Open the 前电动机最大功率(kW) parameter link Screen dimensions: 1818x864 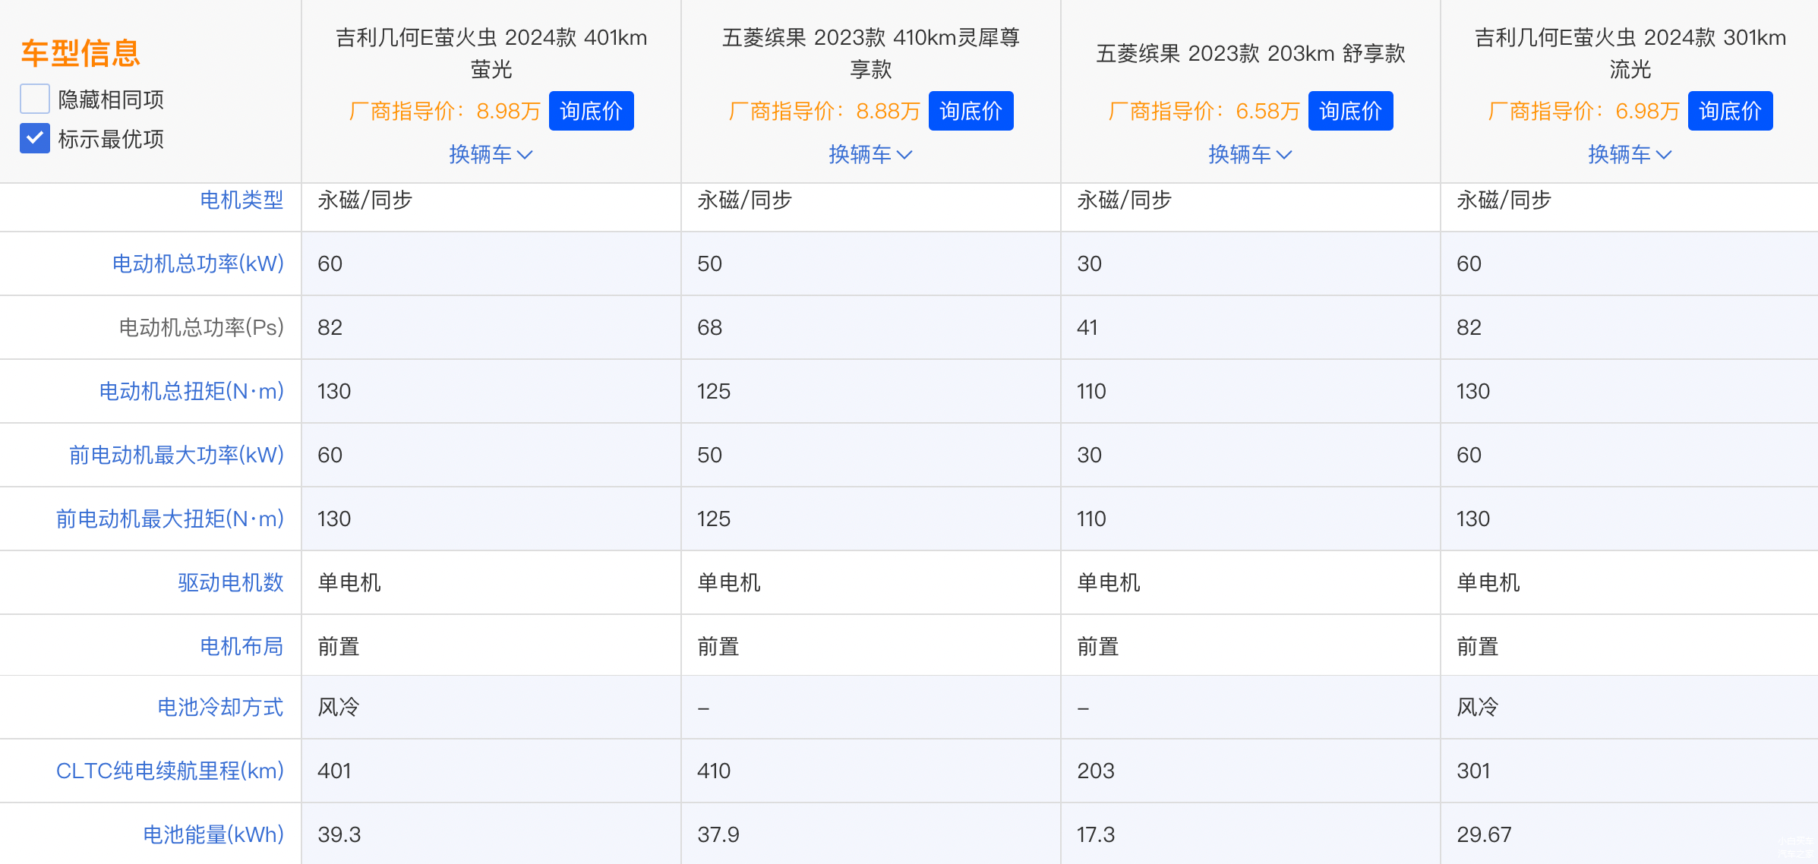(x=176, y=455)
